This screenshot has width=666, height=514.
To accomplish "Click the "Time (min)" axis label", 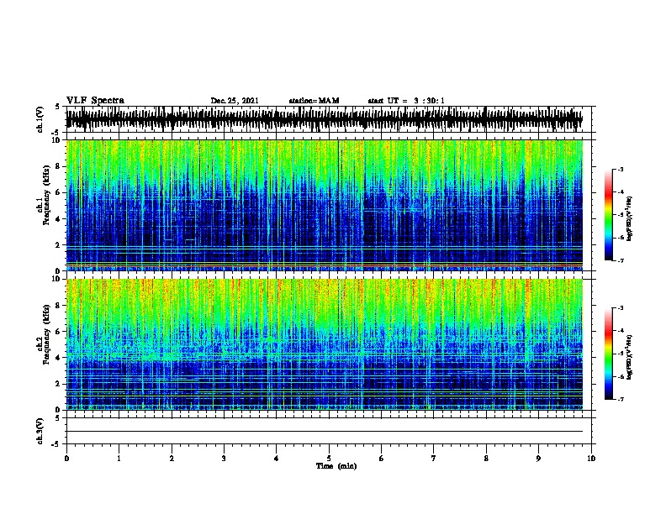I will coord(336,466).
